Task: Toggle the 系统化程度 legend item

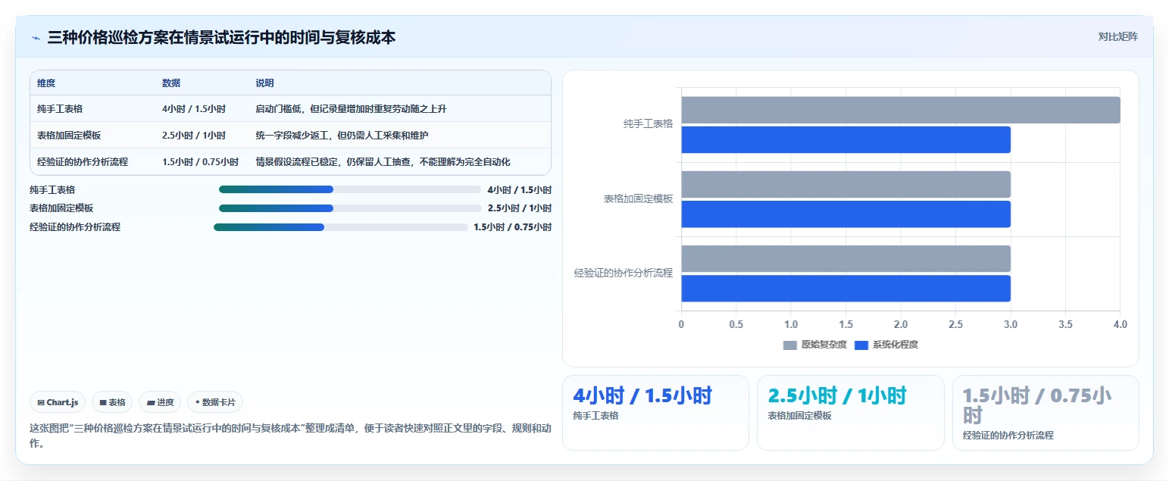Action: coord(886,345)
